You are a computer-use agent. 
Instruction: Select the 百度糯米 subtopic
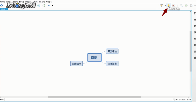[x=77, y=64]
